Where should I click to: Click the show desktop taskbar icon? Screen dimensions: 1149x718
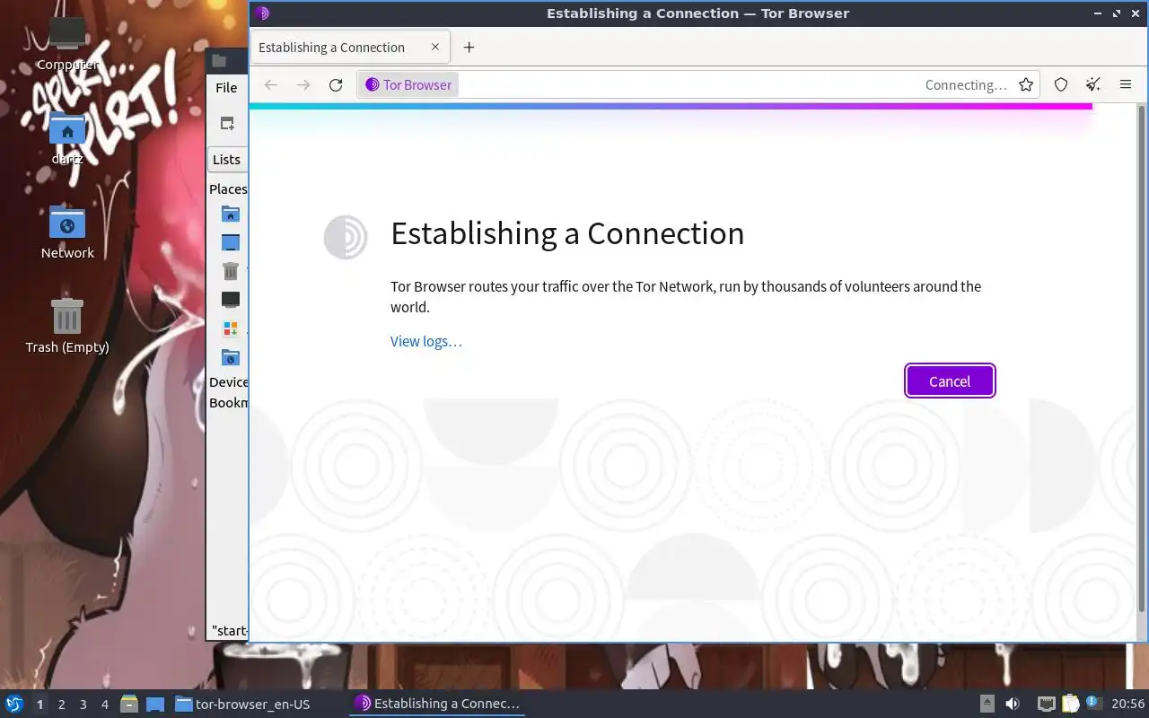pos(154,705)
